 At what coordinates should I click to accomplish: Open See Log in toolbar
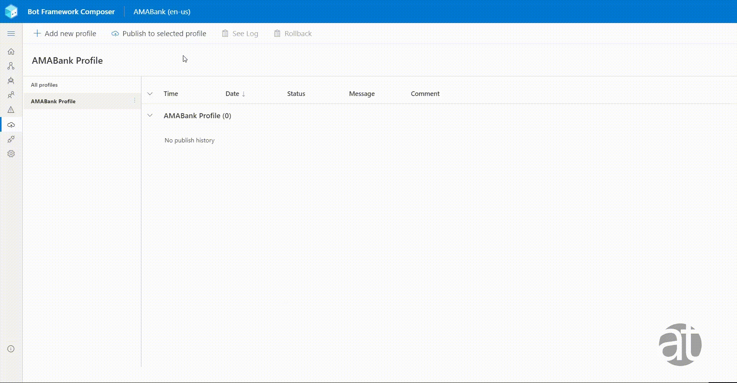(x=240, y=34)
